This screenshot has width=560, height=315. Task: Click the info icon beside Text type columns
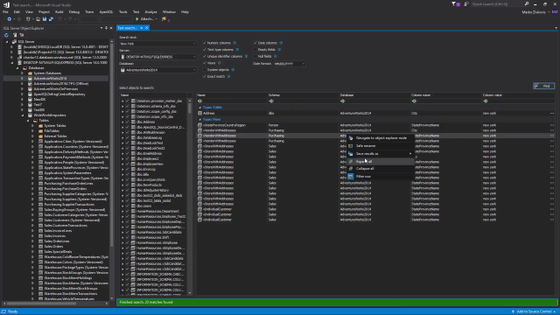[237, 50]
